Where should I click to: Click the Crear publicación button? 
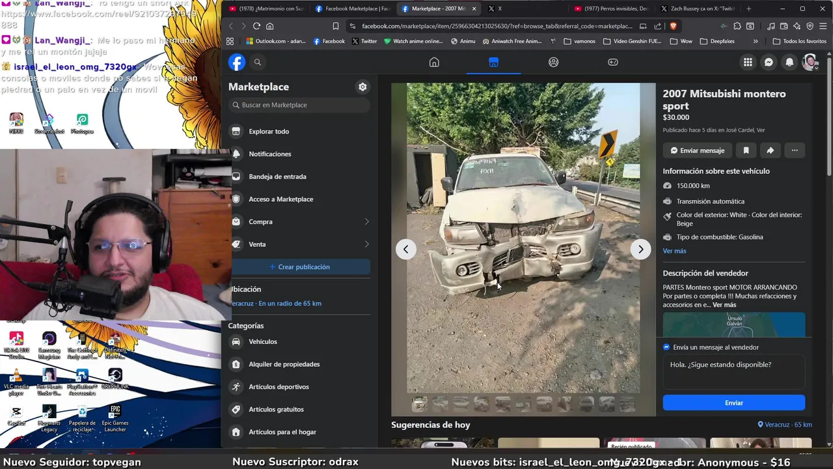300,266
